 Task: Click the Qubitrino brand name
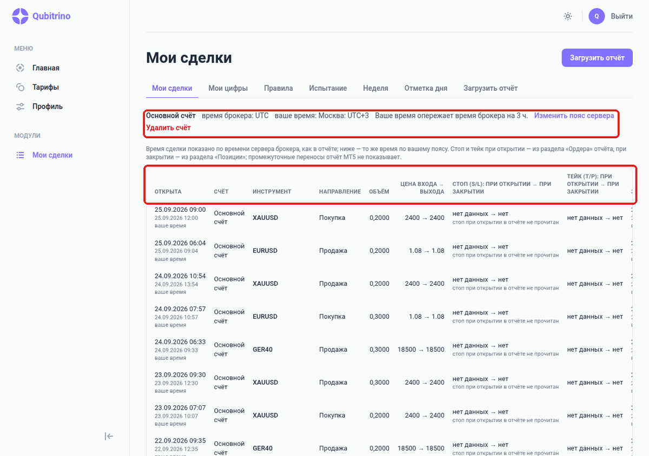click(51, 16)
